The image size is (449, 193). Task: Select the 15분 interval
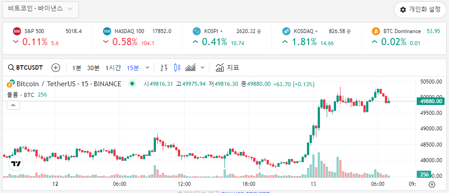click(133, 67)
